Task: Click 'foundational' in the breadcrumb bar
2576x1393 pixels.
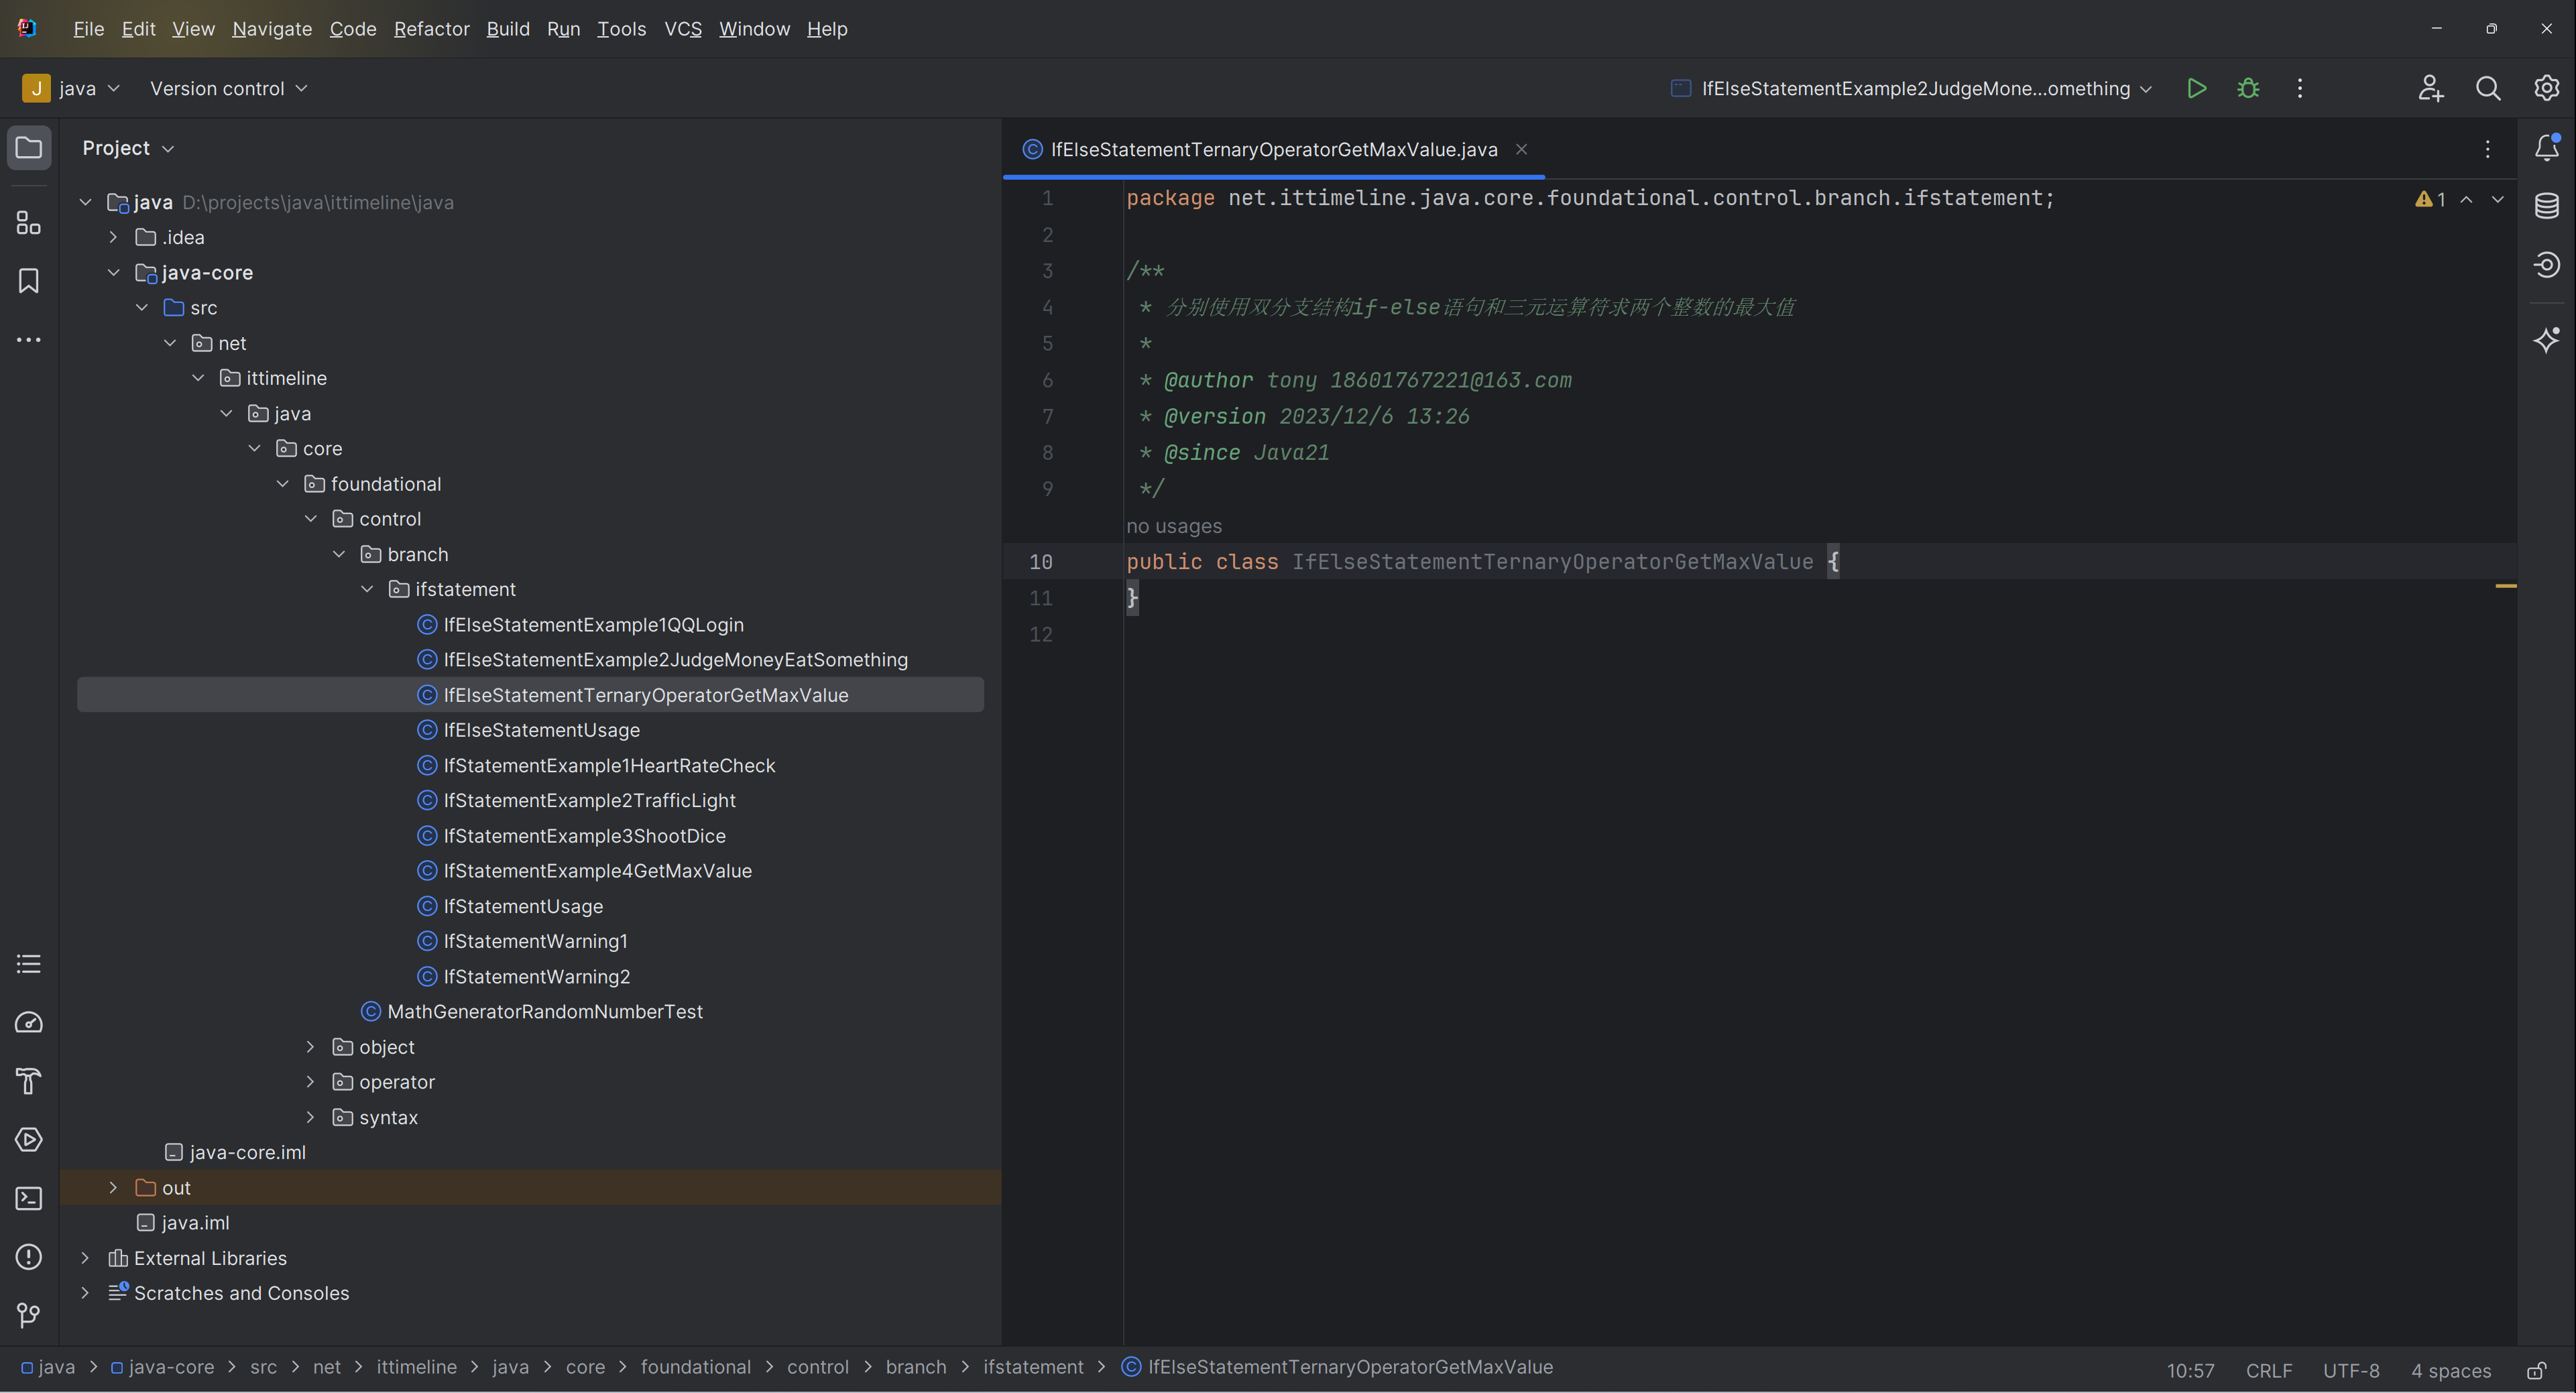Action: (x=695, y=1367)
